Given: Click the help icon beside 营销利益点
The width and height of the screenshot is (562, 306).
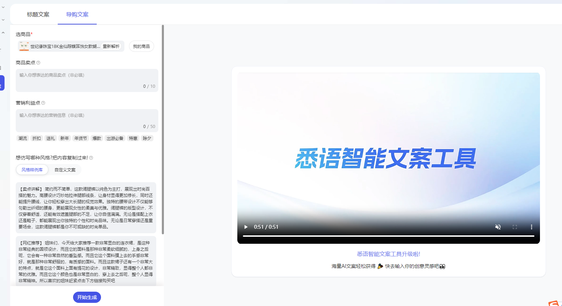Looking at the screenshot, I should (43, 103).
